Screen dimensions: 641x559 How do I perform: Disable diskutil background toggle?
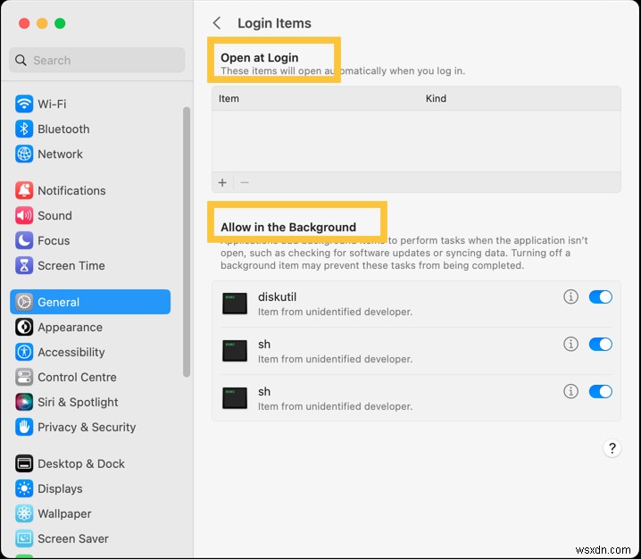[601, 296]
